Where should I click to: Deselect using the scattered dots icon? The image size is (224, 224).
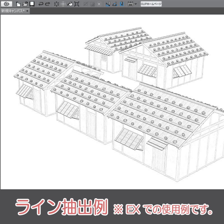point(56,3)
